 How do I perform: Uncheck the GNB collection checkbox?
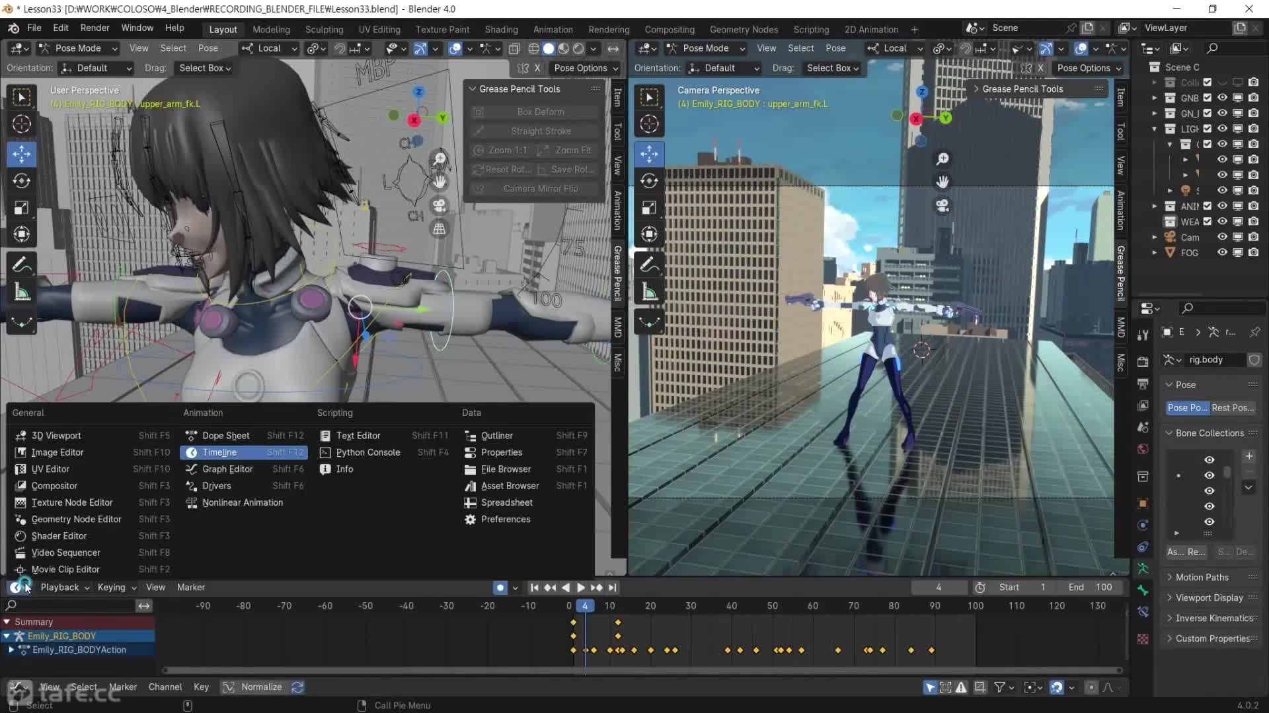1207,98
